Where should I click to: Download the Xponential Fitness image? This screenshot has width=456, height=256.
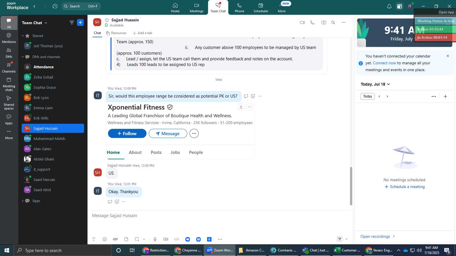point(241,107)
